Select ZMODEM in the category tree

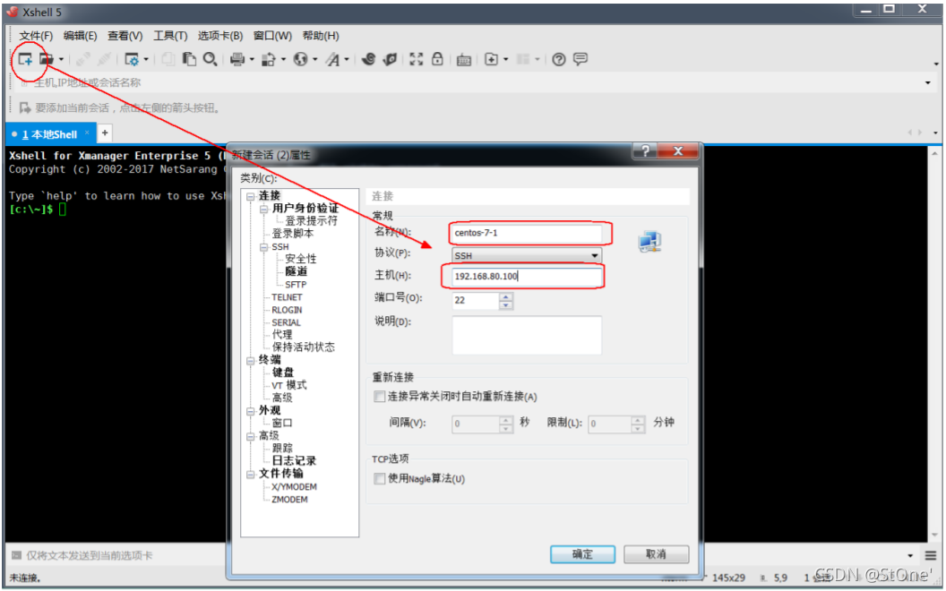[289, 500]
